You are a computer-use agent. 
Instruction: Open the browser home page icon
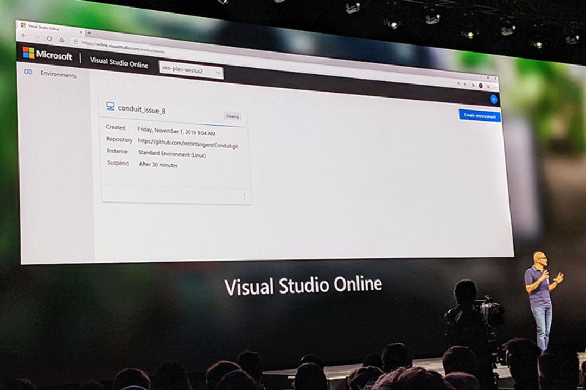(x=62, y=40)
